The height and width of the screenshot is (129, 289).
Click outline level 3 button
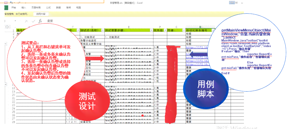[5, 27]
